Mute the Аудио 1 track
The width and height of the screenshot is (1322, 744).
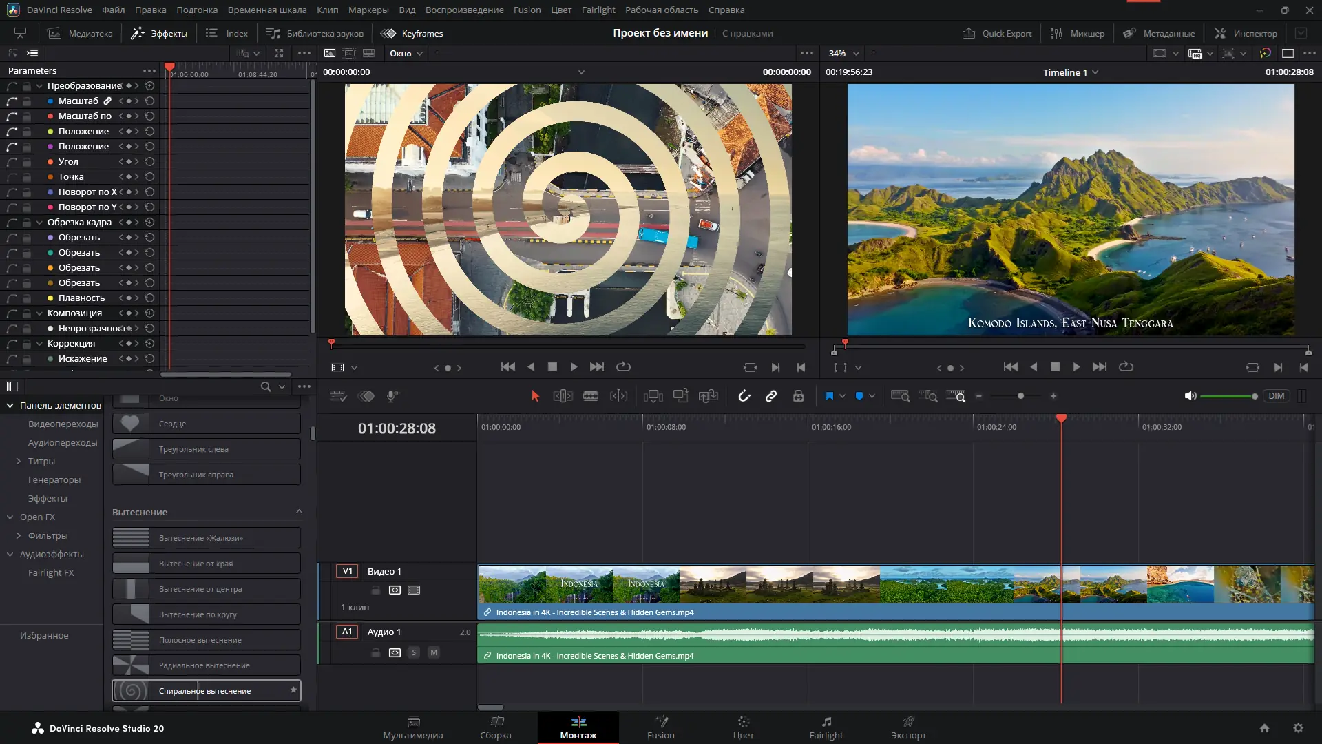[433, 652]
